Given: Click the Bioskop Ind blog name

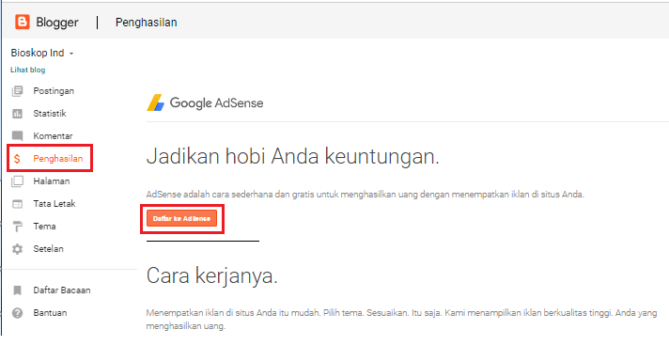Looking at the screenshot, I should [x=38, y=53].
